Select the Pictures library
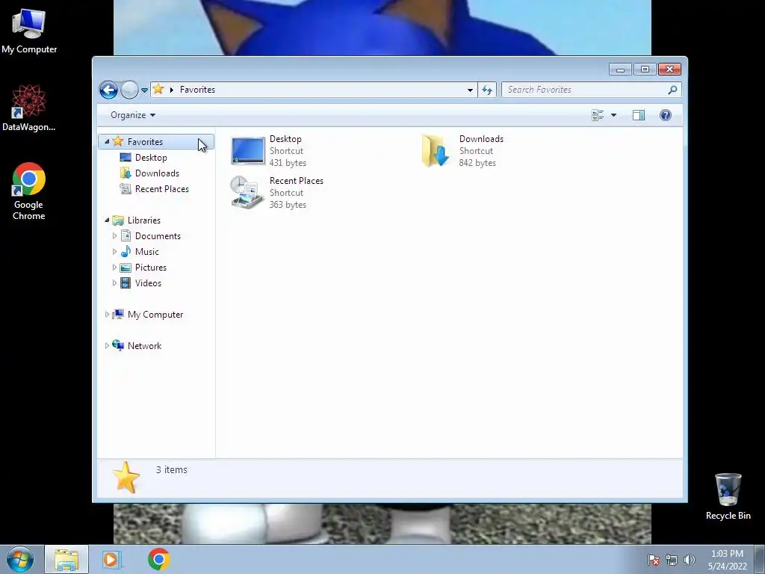Screen dimensions: 765x574 151,268
